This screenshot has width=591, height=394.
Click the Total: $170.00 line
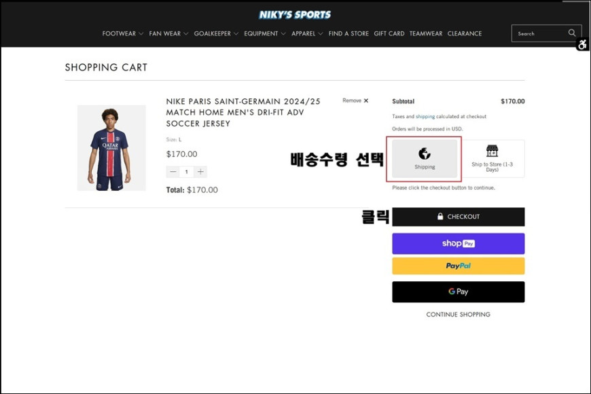click(x=192, y=190)
